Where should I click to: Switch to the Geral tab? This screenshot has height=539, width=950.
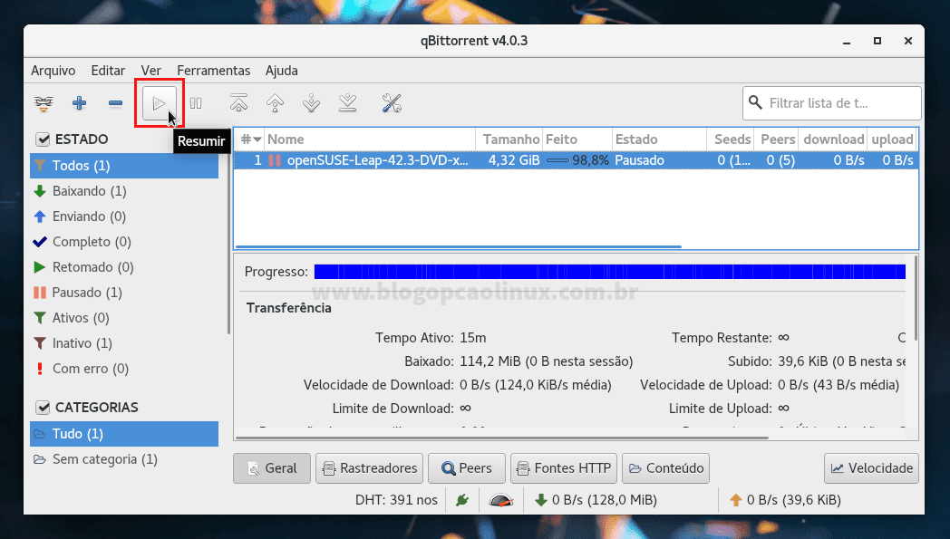tap(272, 468)
